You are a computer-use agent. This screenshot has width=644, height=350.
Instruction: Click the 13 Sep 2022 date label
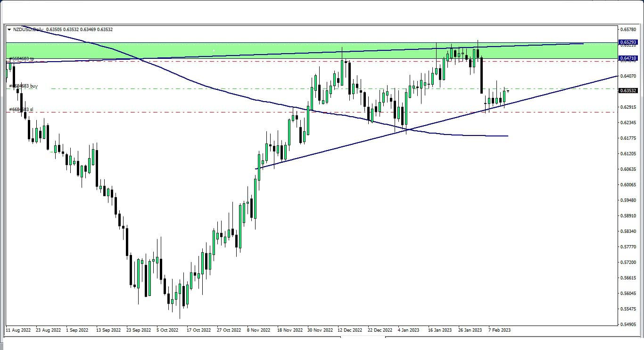pyautogui.click(x=108, y=330)
